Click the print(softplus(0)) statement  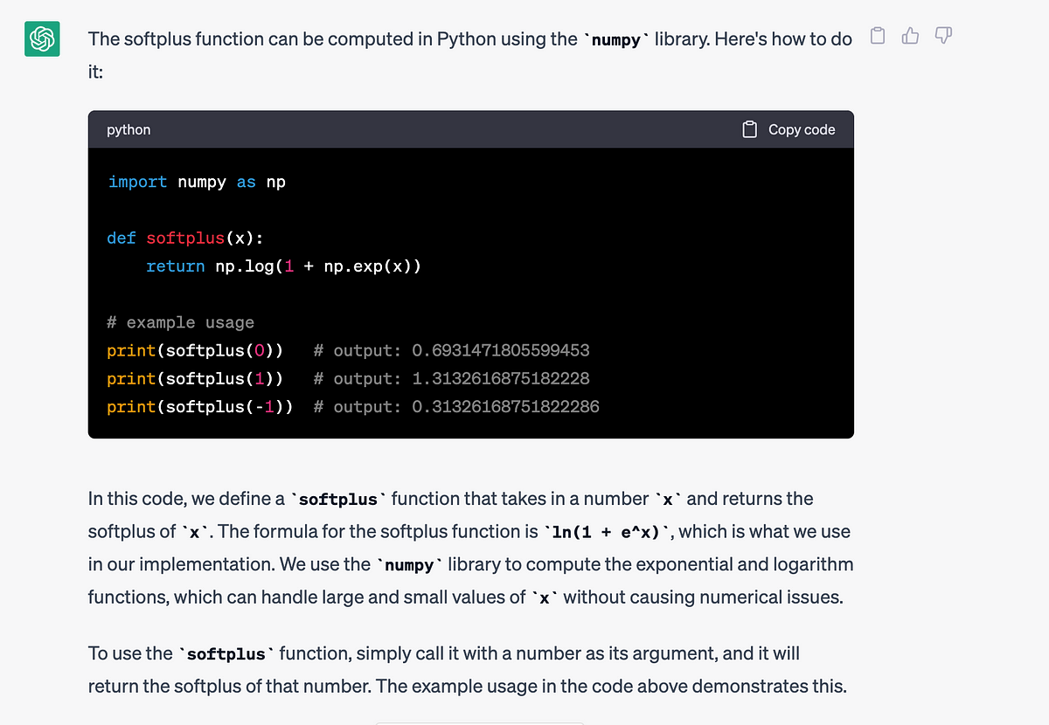coord(195,350)
